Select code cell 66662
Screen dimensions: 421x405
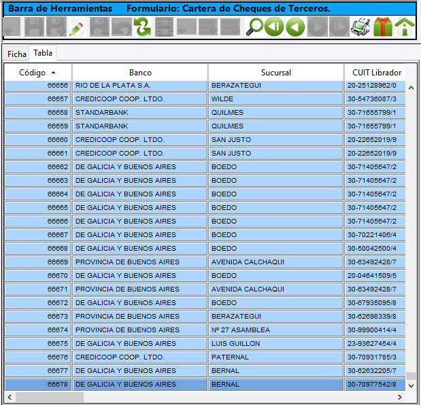[x=38, y=167]
